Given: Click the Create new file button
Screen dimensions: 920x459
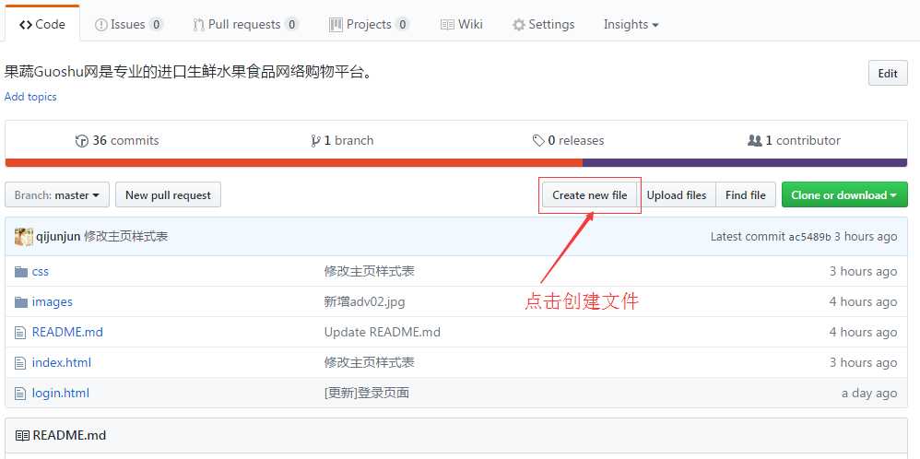Looking at the screenshot, I should [590, 194].
